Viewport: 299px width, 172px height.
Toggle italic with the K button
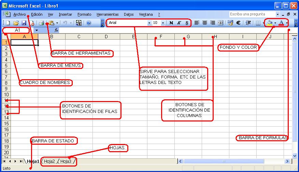(x=179, y=23)
